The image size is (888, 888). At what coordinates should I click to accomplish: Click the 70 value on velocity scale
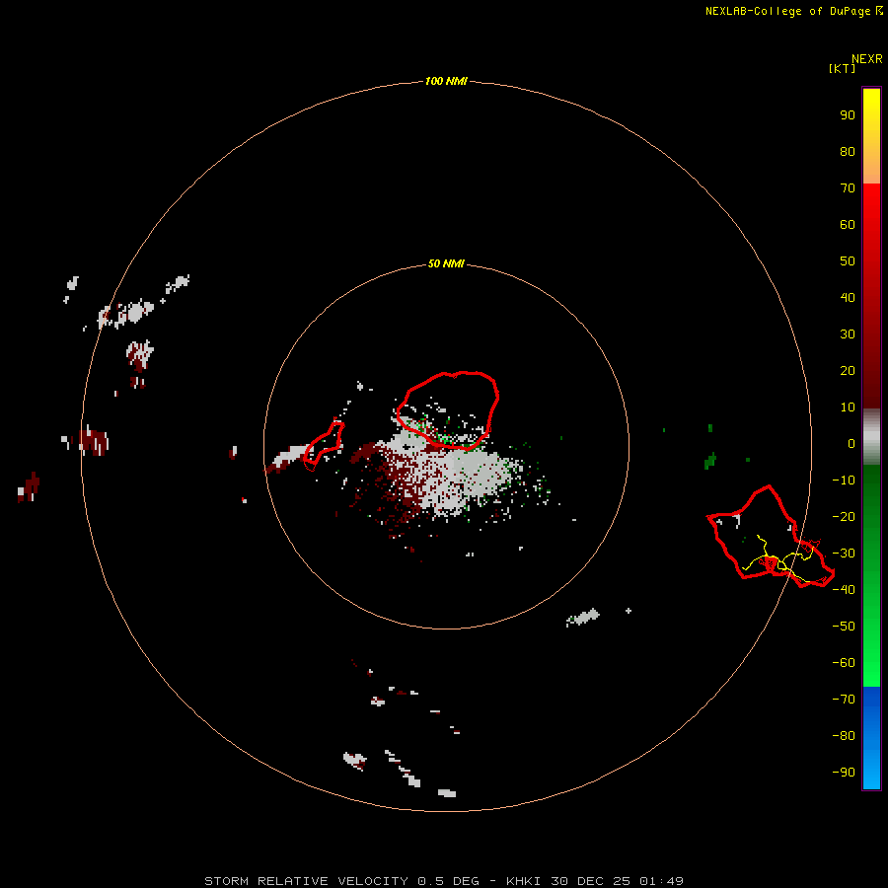pyautogui.click(x=848, y=188)
